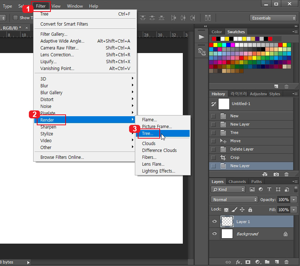This screenshot has height=266, width=300.
Task: Open the History panel flyout menu
Action: click(295, 93)
